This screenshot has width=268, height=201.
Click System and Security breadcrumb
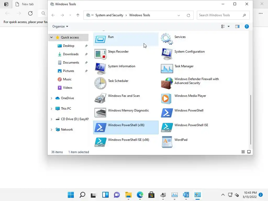tap(109, 15)
